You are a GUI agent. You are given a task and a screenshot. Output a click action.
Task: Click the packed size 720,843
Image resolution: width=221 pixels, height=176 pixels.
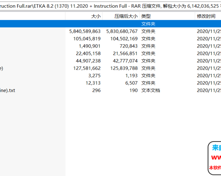(x=129, y=46)
